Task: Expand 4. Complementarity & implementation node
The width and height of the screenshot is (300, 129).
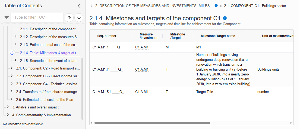Action: pos(8,115)
